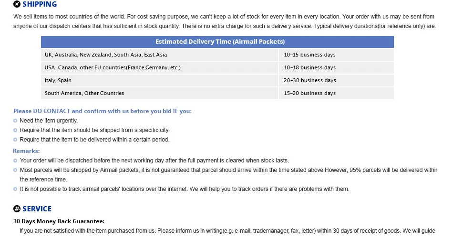The width and height of the screenshot is (453, 237).
Task: Click the SHIPPING section heading
Action: (x=40, y=4)
